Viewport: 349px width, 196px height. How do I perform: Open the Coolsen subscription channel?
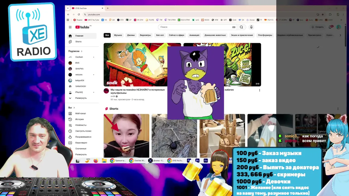click(82, 57)
